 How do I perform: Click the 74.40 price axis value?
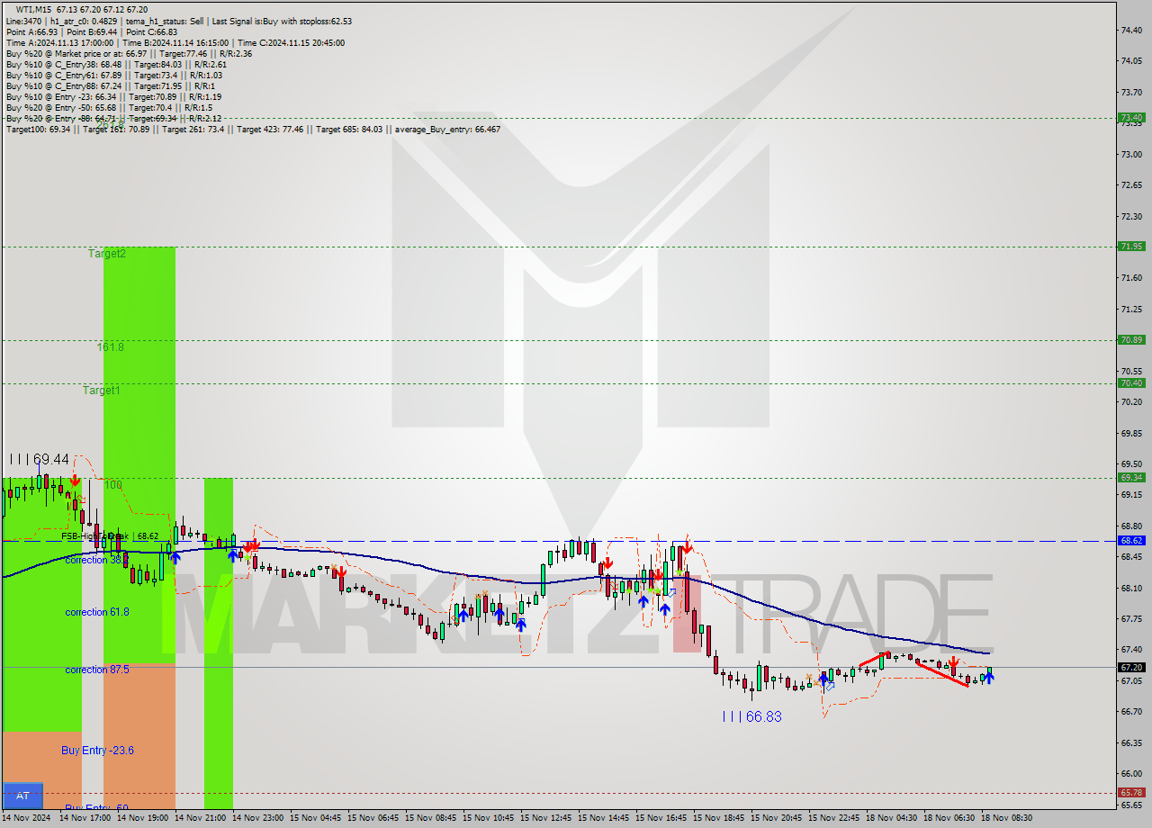[x=1131, y=30]
